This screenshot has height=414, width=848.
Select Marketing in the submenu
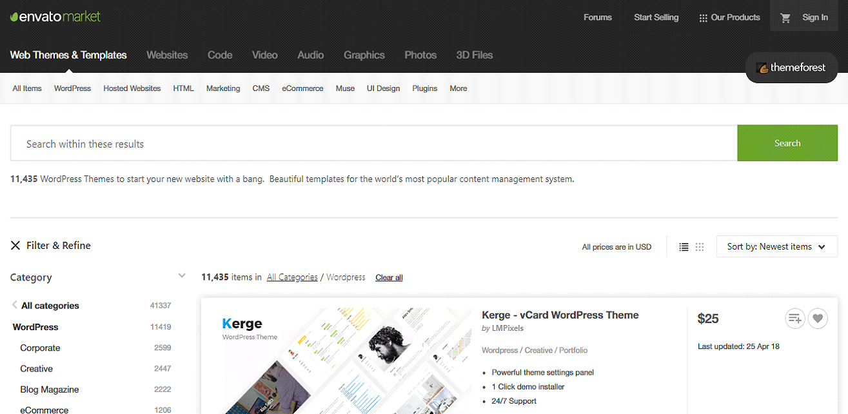223,88
